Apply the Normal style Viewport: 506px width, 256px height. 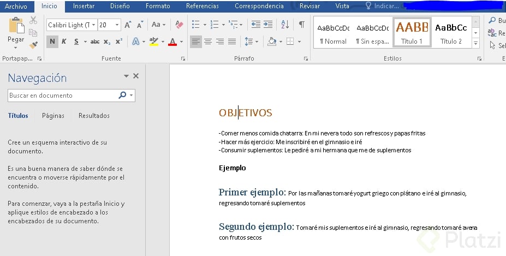333,33
